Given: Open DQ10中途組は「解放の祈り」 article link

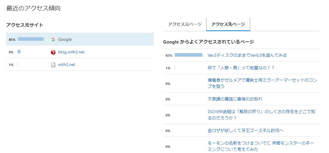Looking at the screenshot, I should coord(261,115).
